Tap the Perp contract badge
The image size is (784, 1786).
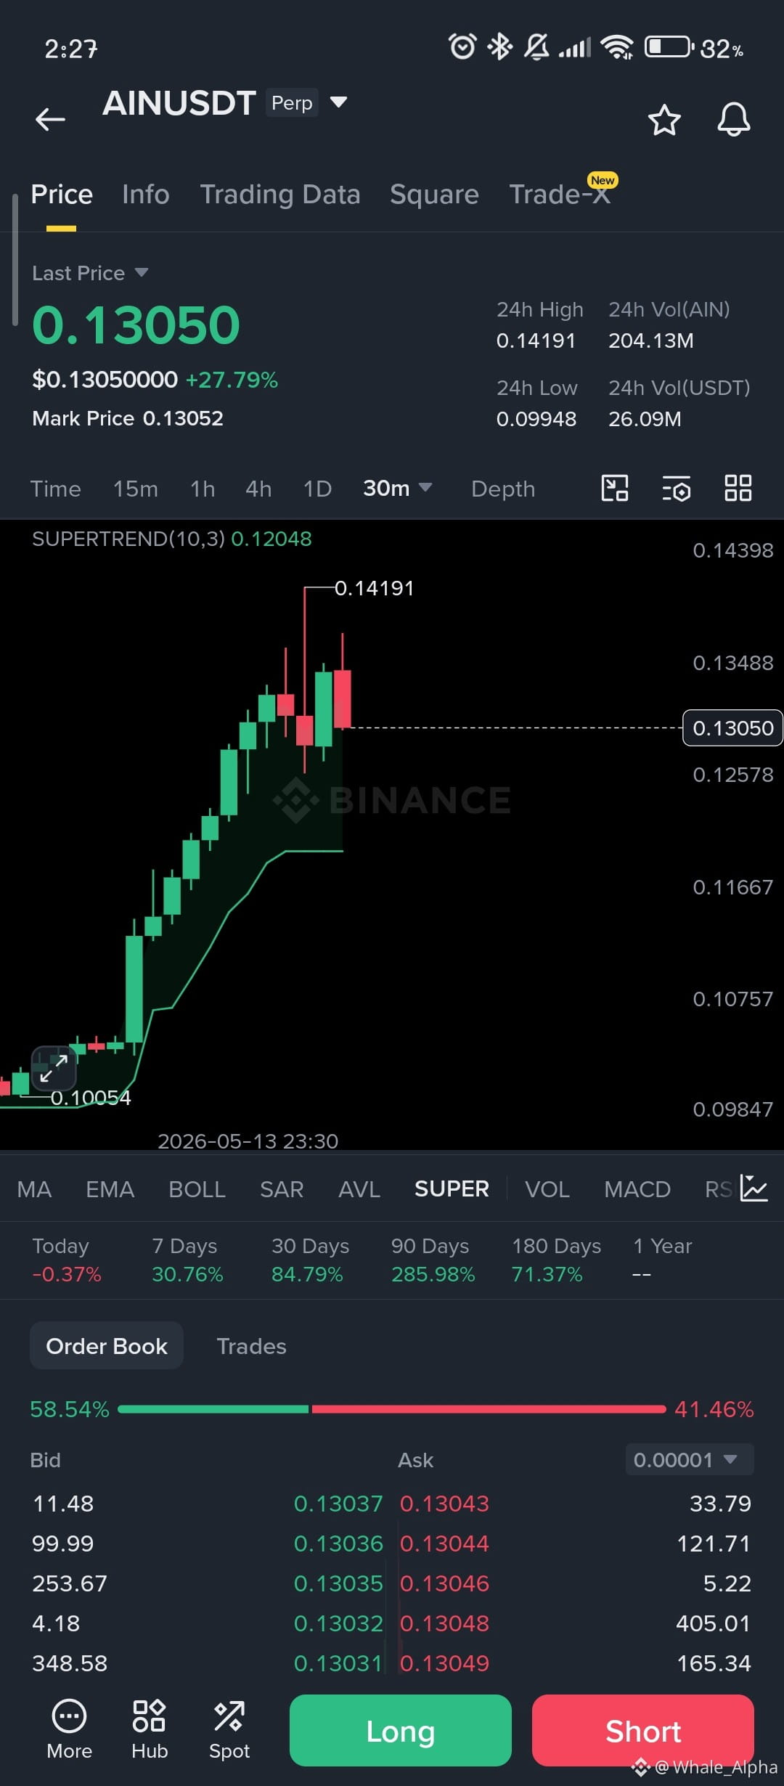[x=292, y=103]
